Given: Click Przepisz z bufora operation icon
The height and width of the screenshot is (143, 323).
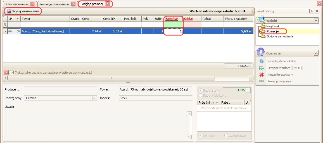Looking at the screenshot, I should [x=262, y=68].
